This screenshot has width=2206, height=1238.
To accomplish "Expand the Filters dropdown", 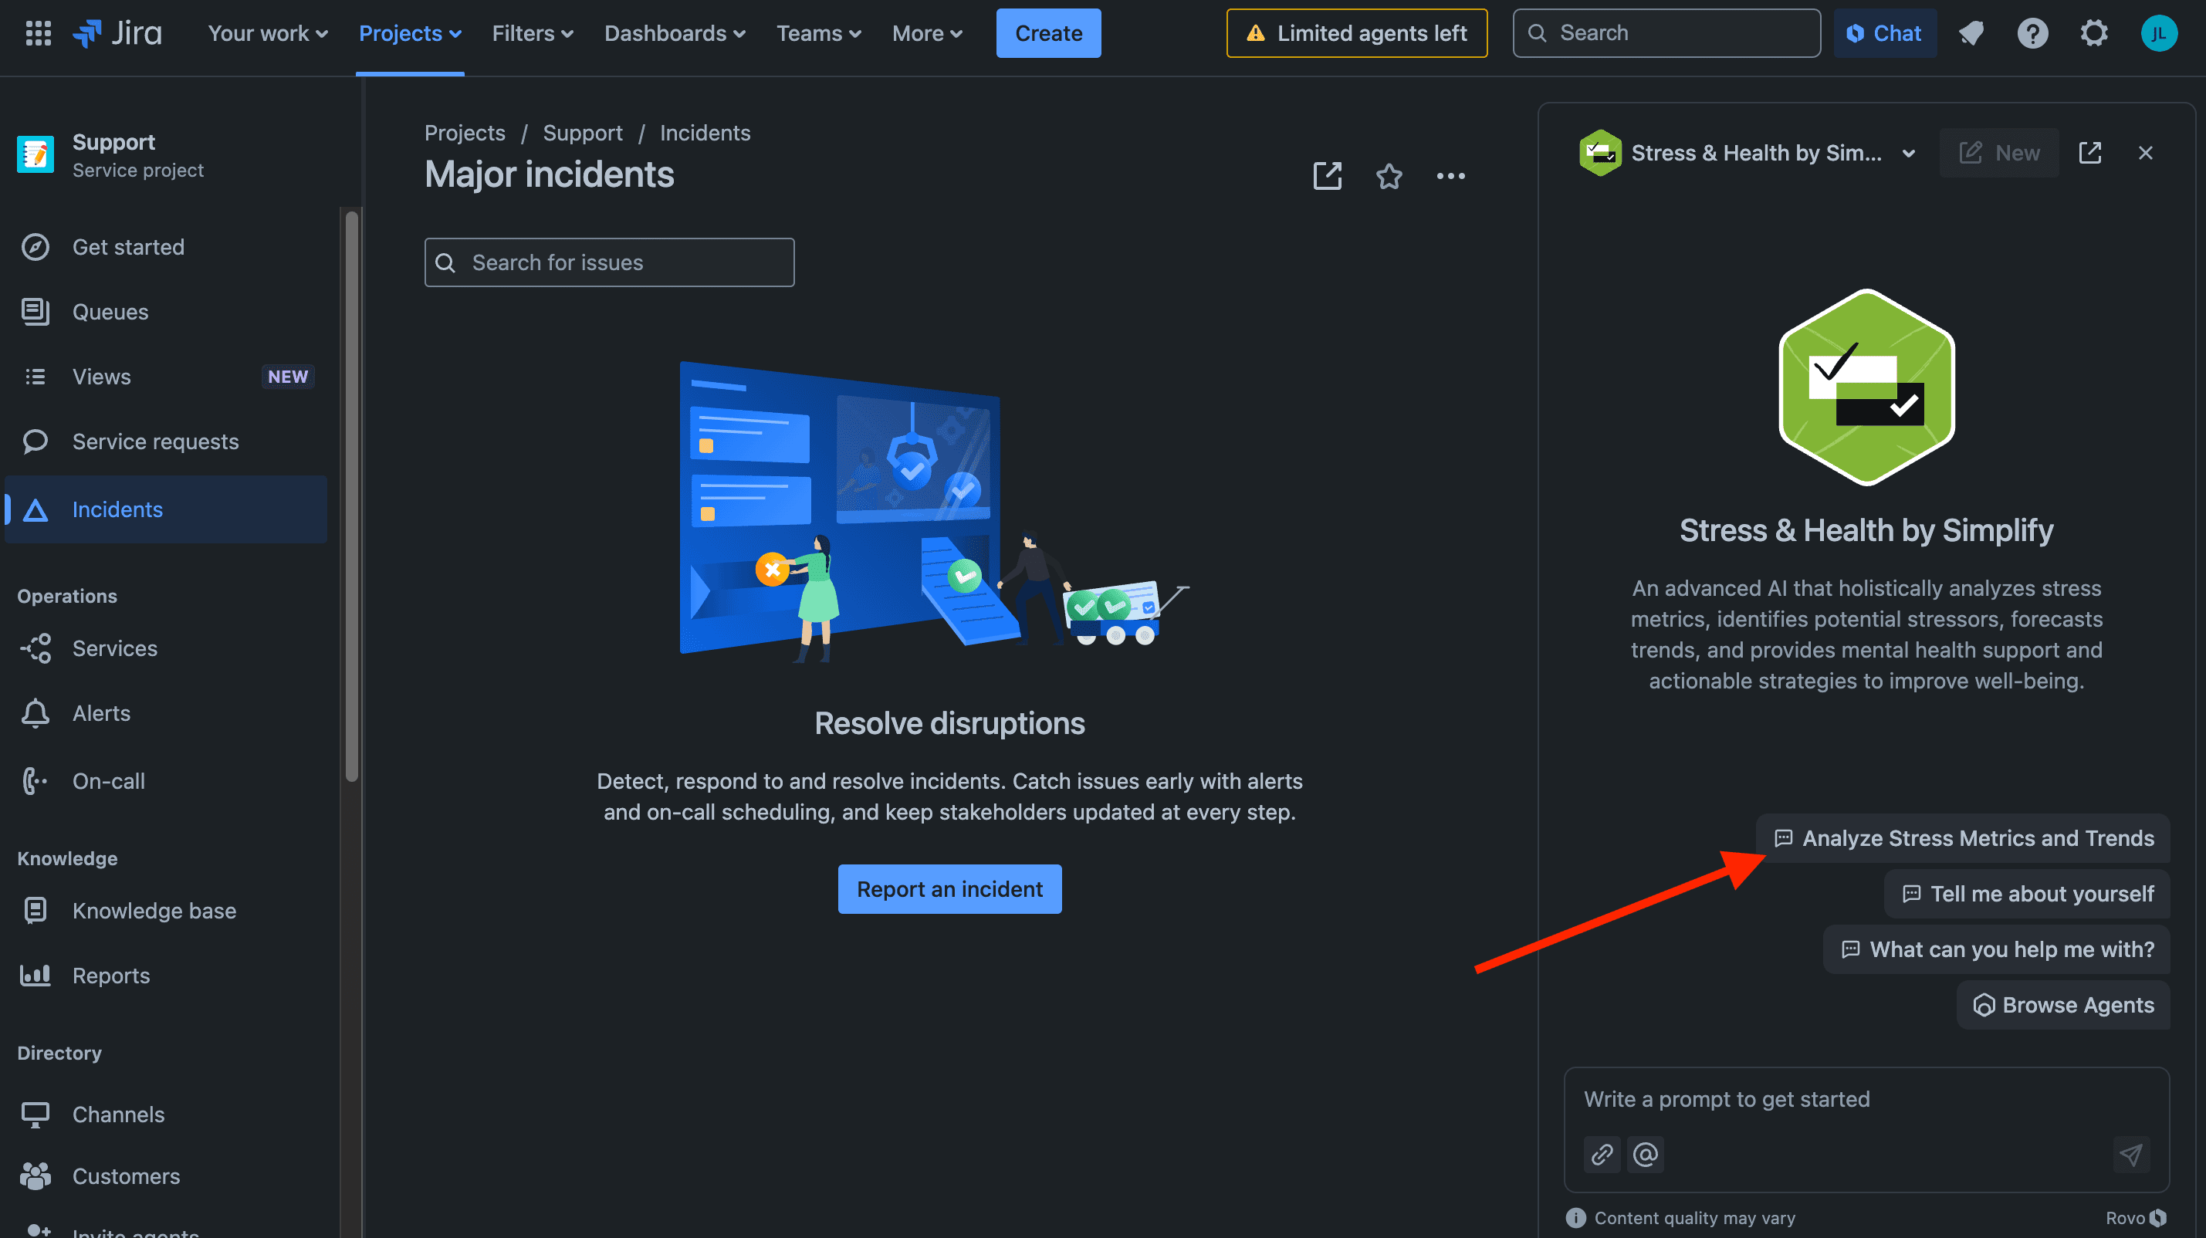I will tap(532, 33).
